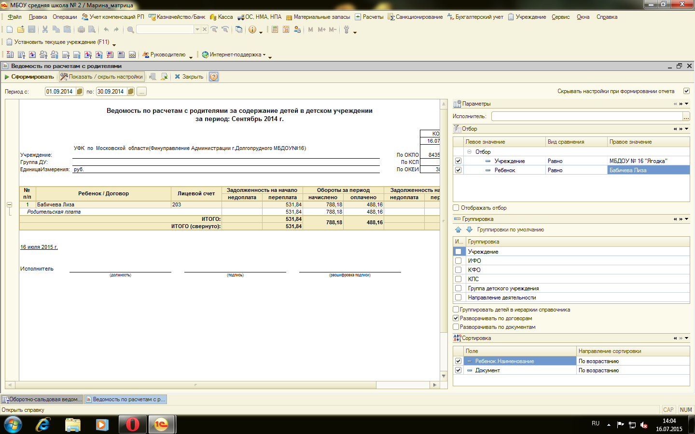This screenshot has width=695, height=434.
Task: Click into the Исполнитель input field
Action: [586, 116]
